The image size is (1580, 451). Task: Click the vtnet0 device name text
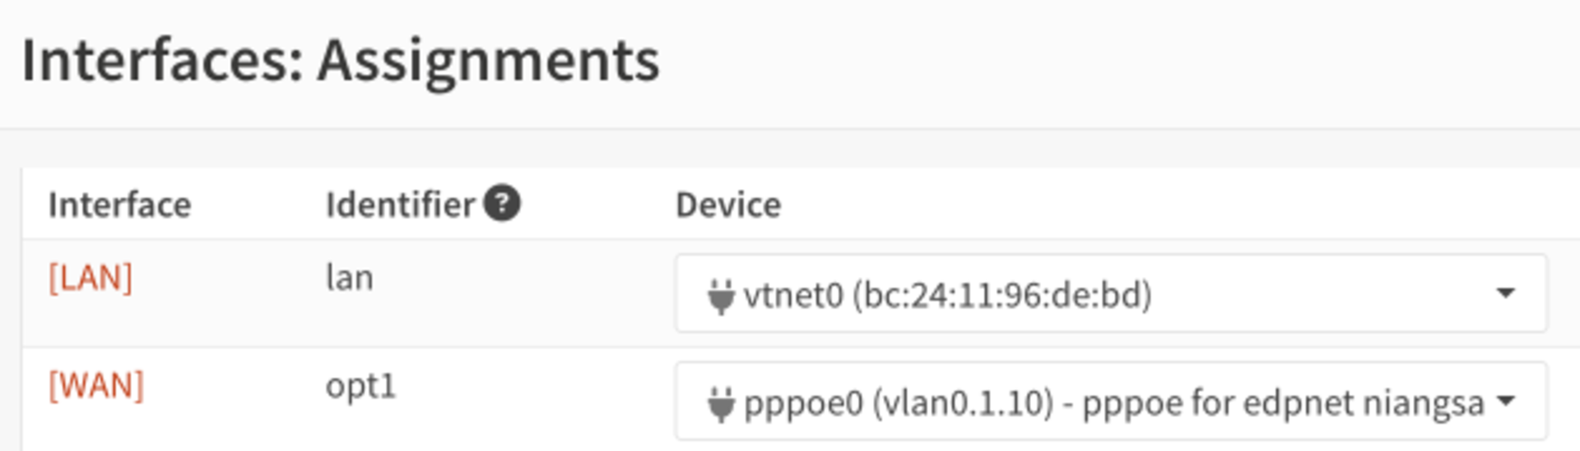[793, 295]
